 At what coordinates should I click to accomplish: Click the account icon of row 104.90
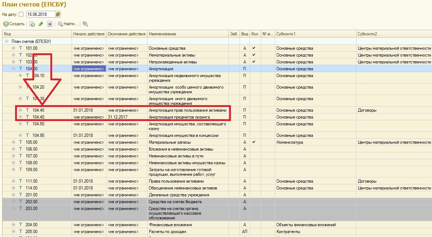[27, 135]
